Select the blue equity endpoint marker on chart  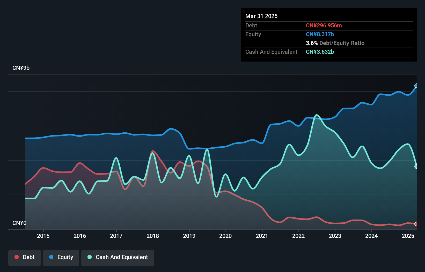click(416, 86)
